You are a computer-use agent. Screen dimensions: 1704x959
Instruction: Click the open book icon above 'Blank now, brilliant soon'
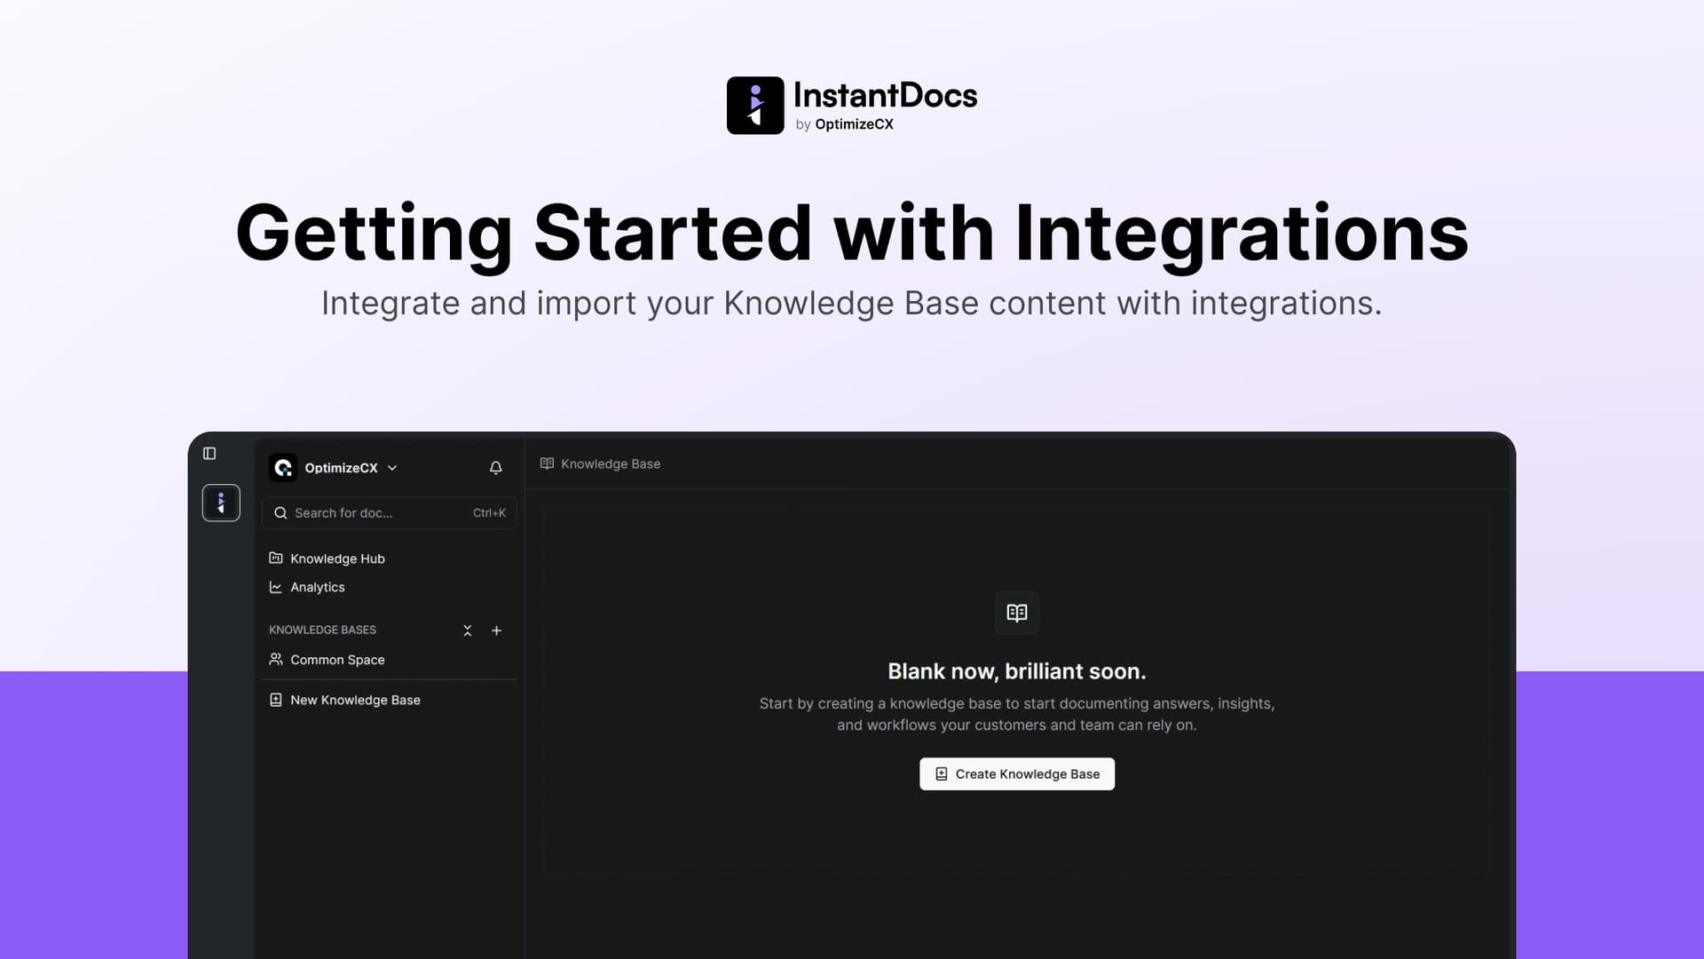1016,613
